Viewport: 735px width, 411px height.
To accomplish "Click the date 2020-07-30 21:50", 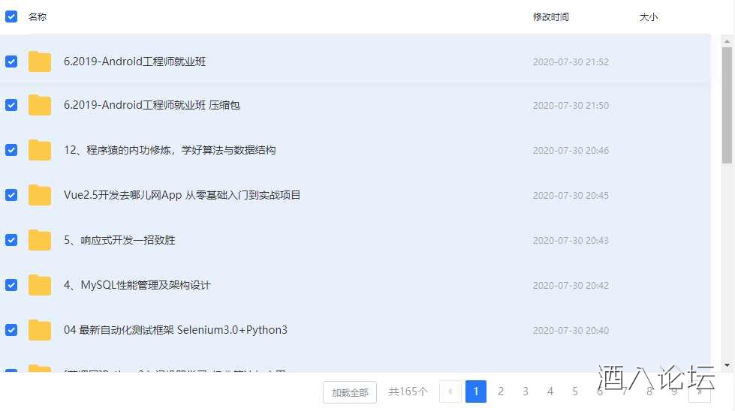I will [571, 105].
